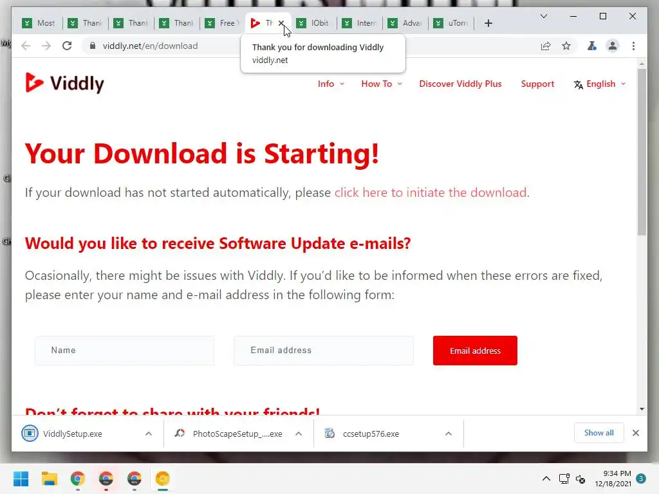The height and width of the screenshot is (494, 659).
Task: Open the Windows Start menu
Action: (x=21, y=479)
